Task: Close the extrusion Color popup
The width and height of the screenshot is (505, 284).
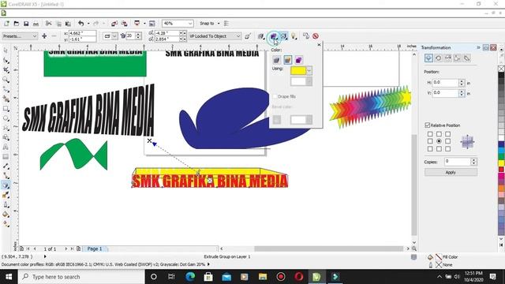Action: point(319,45)
